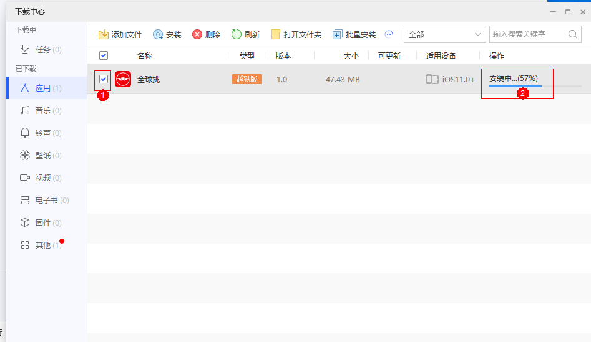Close the 下载中心 window

coord(583,12)
